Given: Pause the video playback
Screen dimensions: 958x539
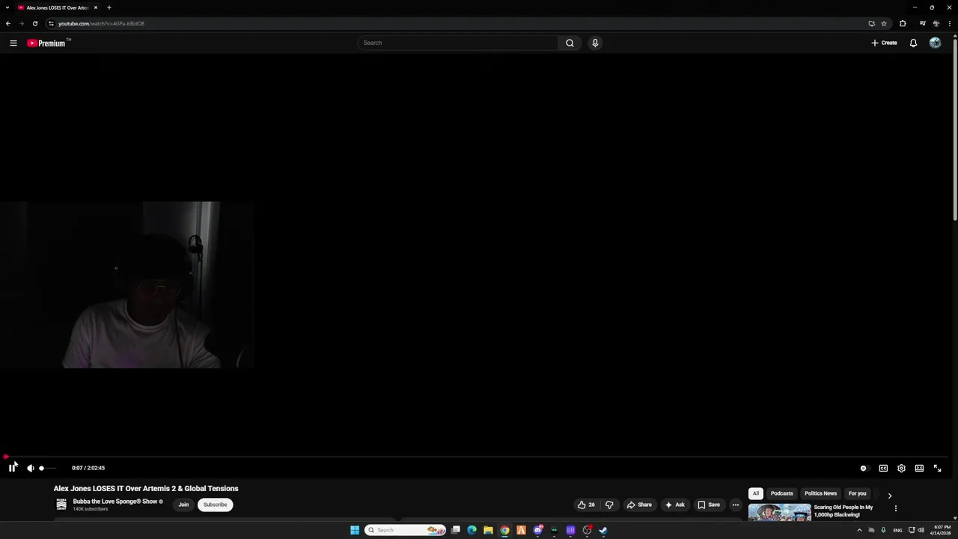Looking at the screenshot, I should 12,468.
